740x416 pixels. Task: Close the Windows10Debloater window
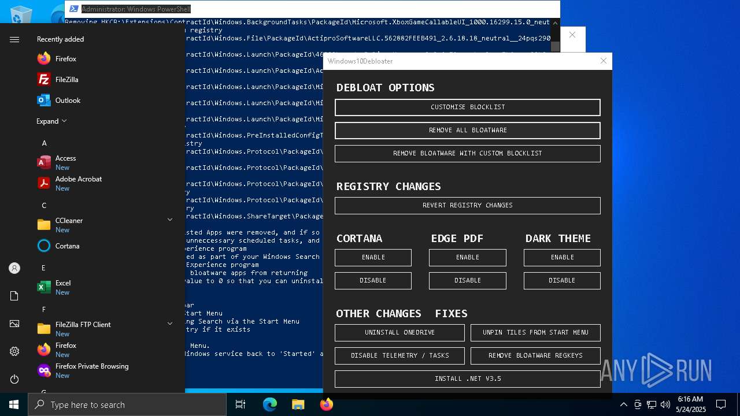point(603,61)
